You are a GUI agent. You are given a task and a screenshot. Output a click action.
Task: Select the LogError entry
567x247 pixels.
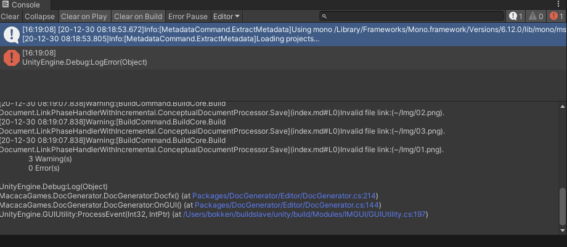pos(283,58)
